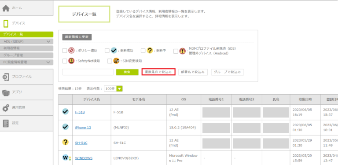The image size is (338, 165).
Task: Click the operations management gears icon
Action: (6, 108)
